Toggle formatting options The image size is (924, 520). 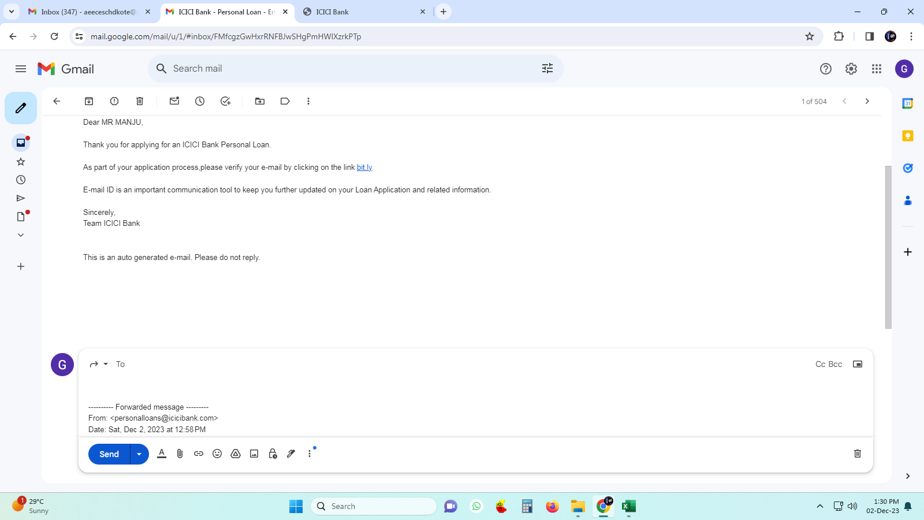(162, 454)
